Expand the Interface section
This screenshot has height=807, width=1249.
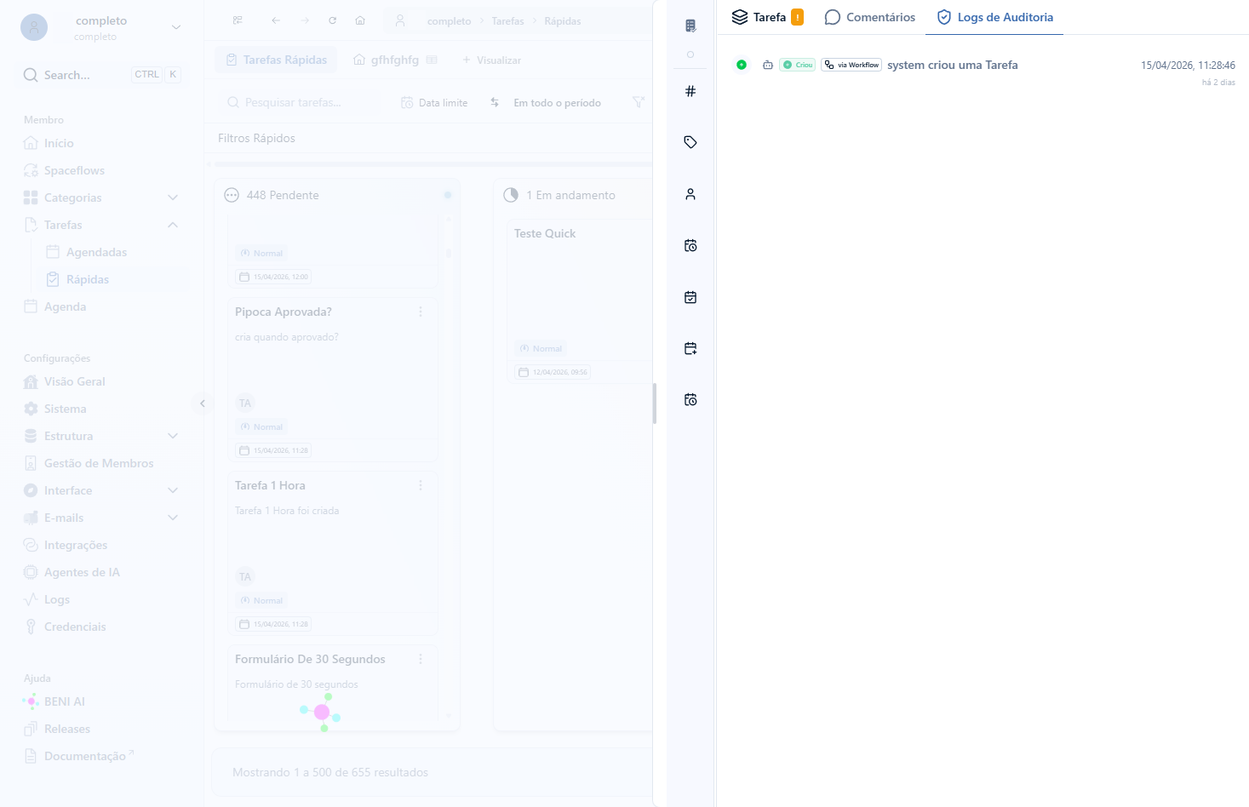173,490
